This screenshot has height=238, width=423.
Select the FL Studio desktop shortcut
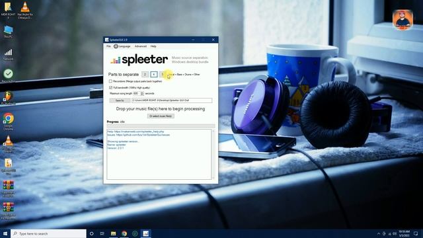8,98
